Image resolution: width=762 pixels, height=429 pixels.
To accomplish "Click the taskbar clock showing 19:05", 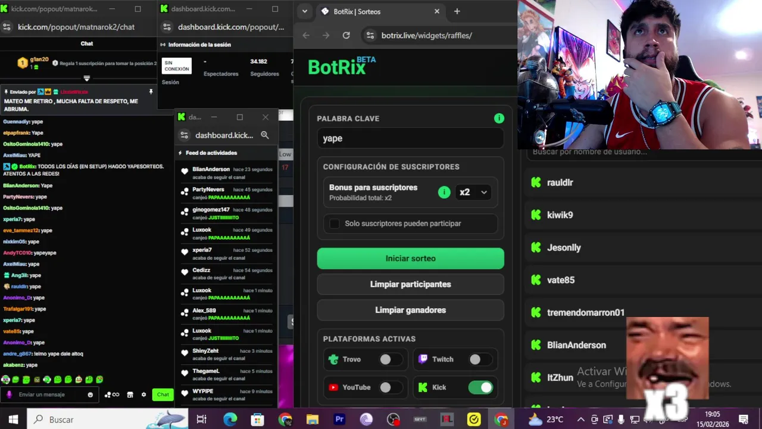I will (713, 419).
